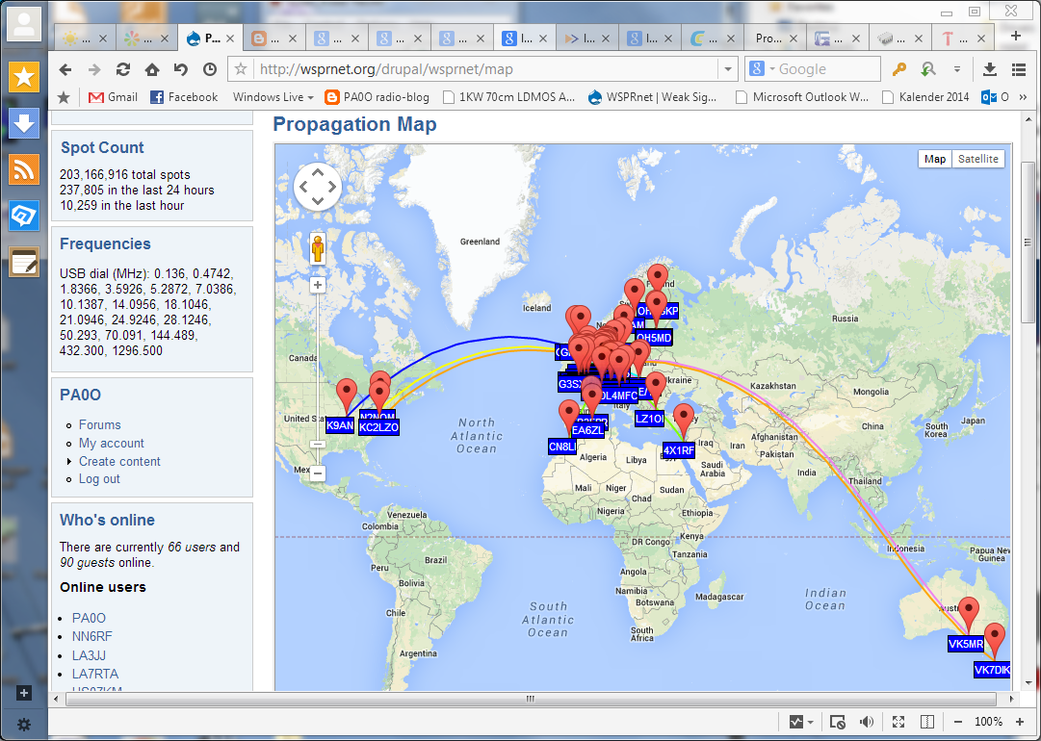Decrease page zoom with the minus button
1041x741 pixels.
click(958, 722)
